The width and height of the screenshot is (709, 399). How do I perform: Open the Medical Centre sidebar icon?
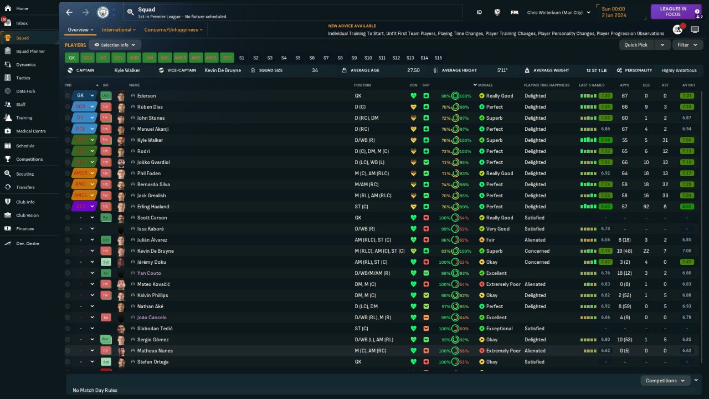tap(8, 131)
